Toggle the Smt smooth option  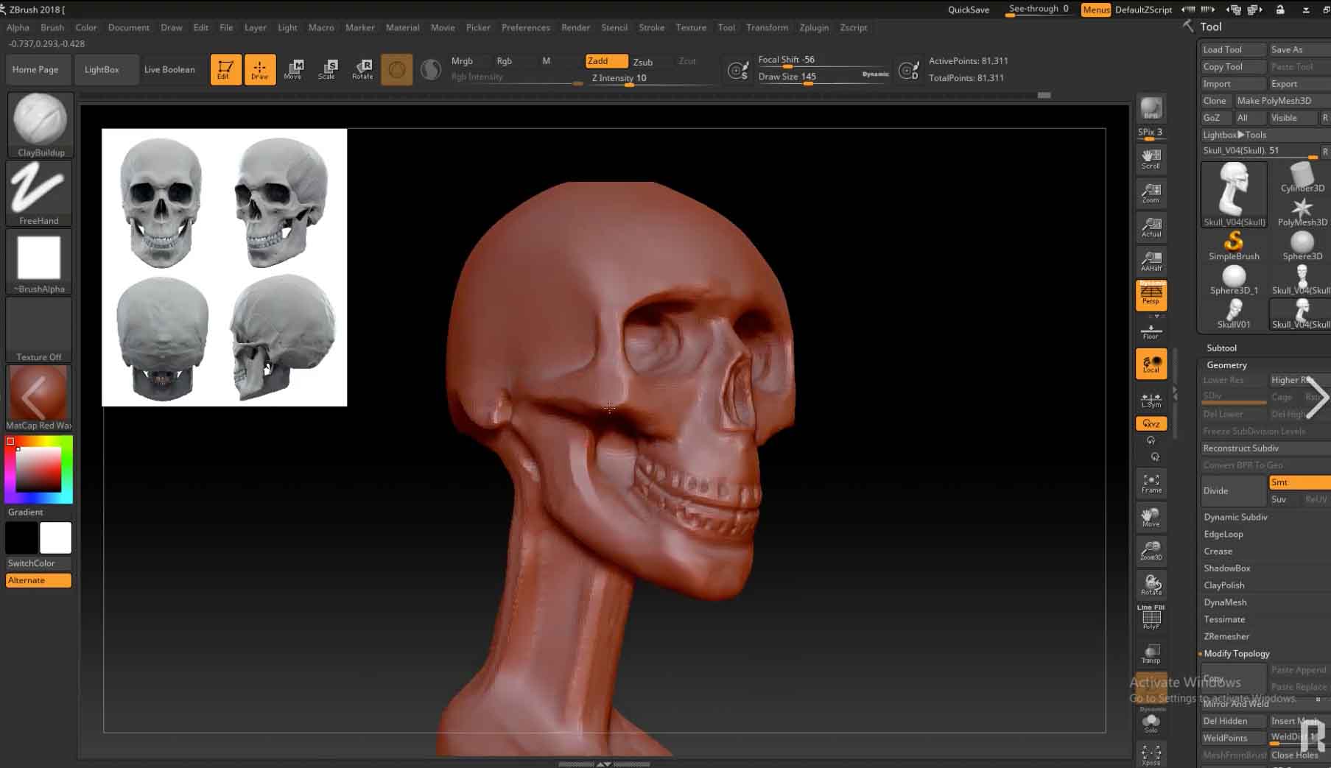[1299, 482]
